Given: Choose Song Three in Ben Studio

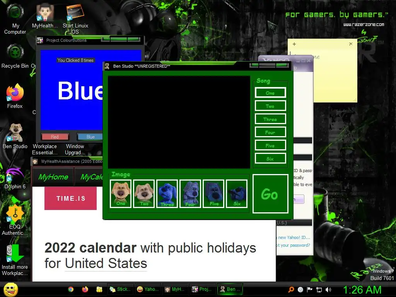Looking at the screenshot, I should point(270,119).
